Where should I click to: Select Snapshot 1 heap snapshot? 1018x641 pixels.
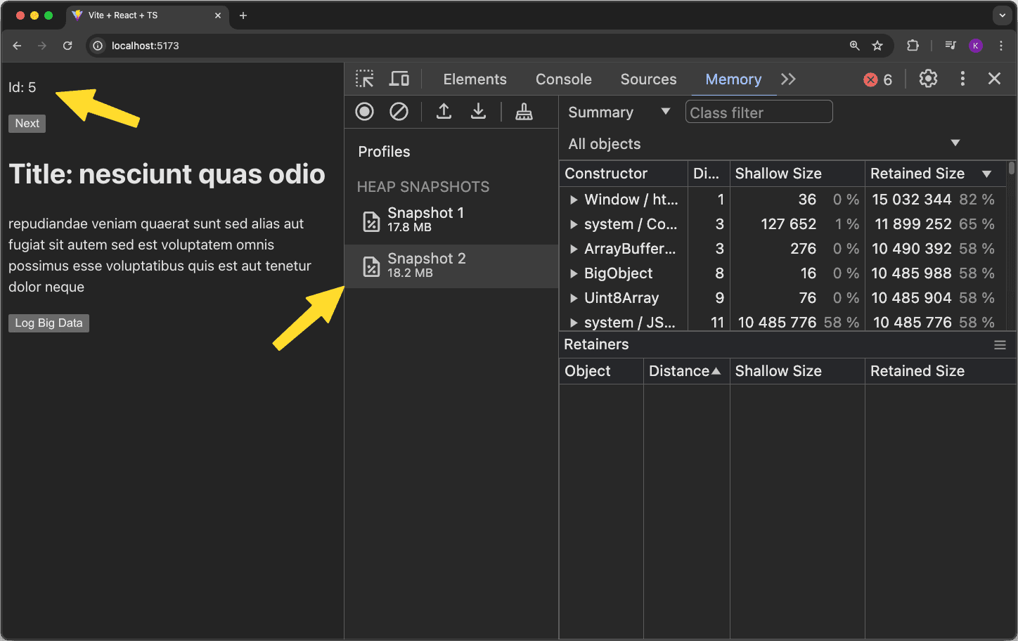pyautogui.click(x=451, y=219)
